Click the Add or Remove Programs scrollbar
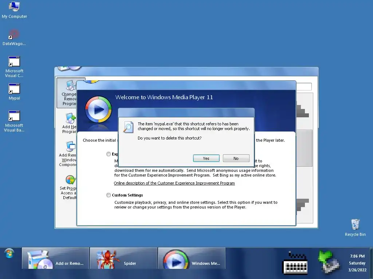This screenshot has width=373, height=279. pos(305,148)
